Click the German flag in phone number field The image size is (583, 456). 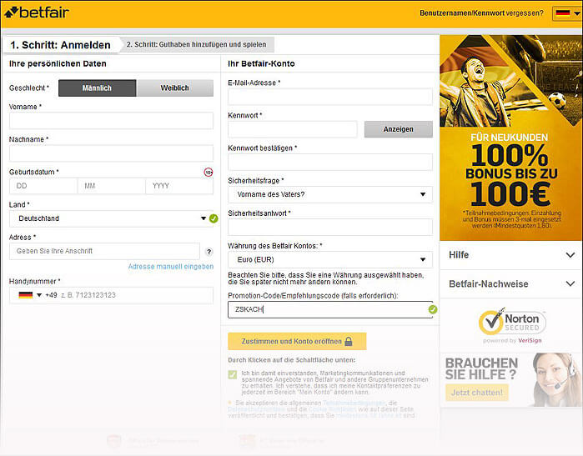point(26,295)
